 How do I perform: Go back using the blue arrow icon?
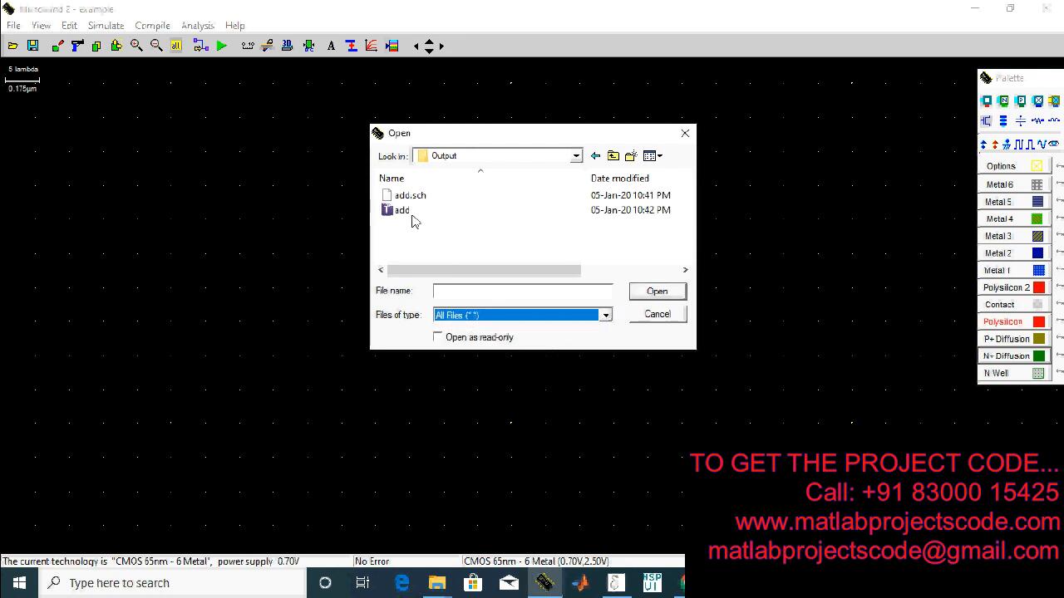tap(595, 156)
